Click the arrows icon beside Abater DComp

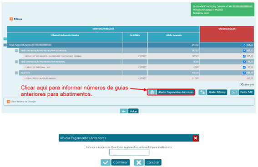pos(202,92)
